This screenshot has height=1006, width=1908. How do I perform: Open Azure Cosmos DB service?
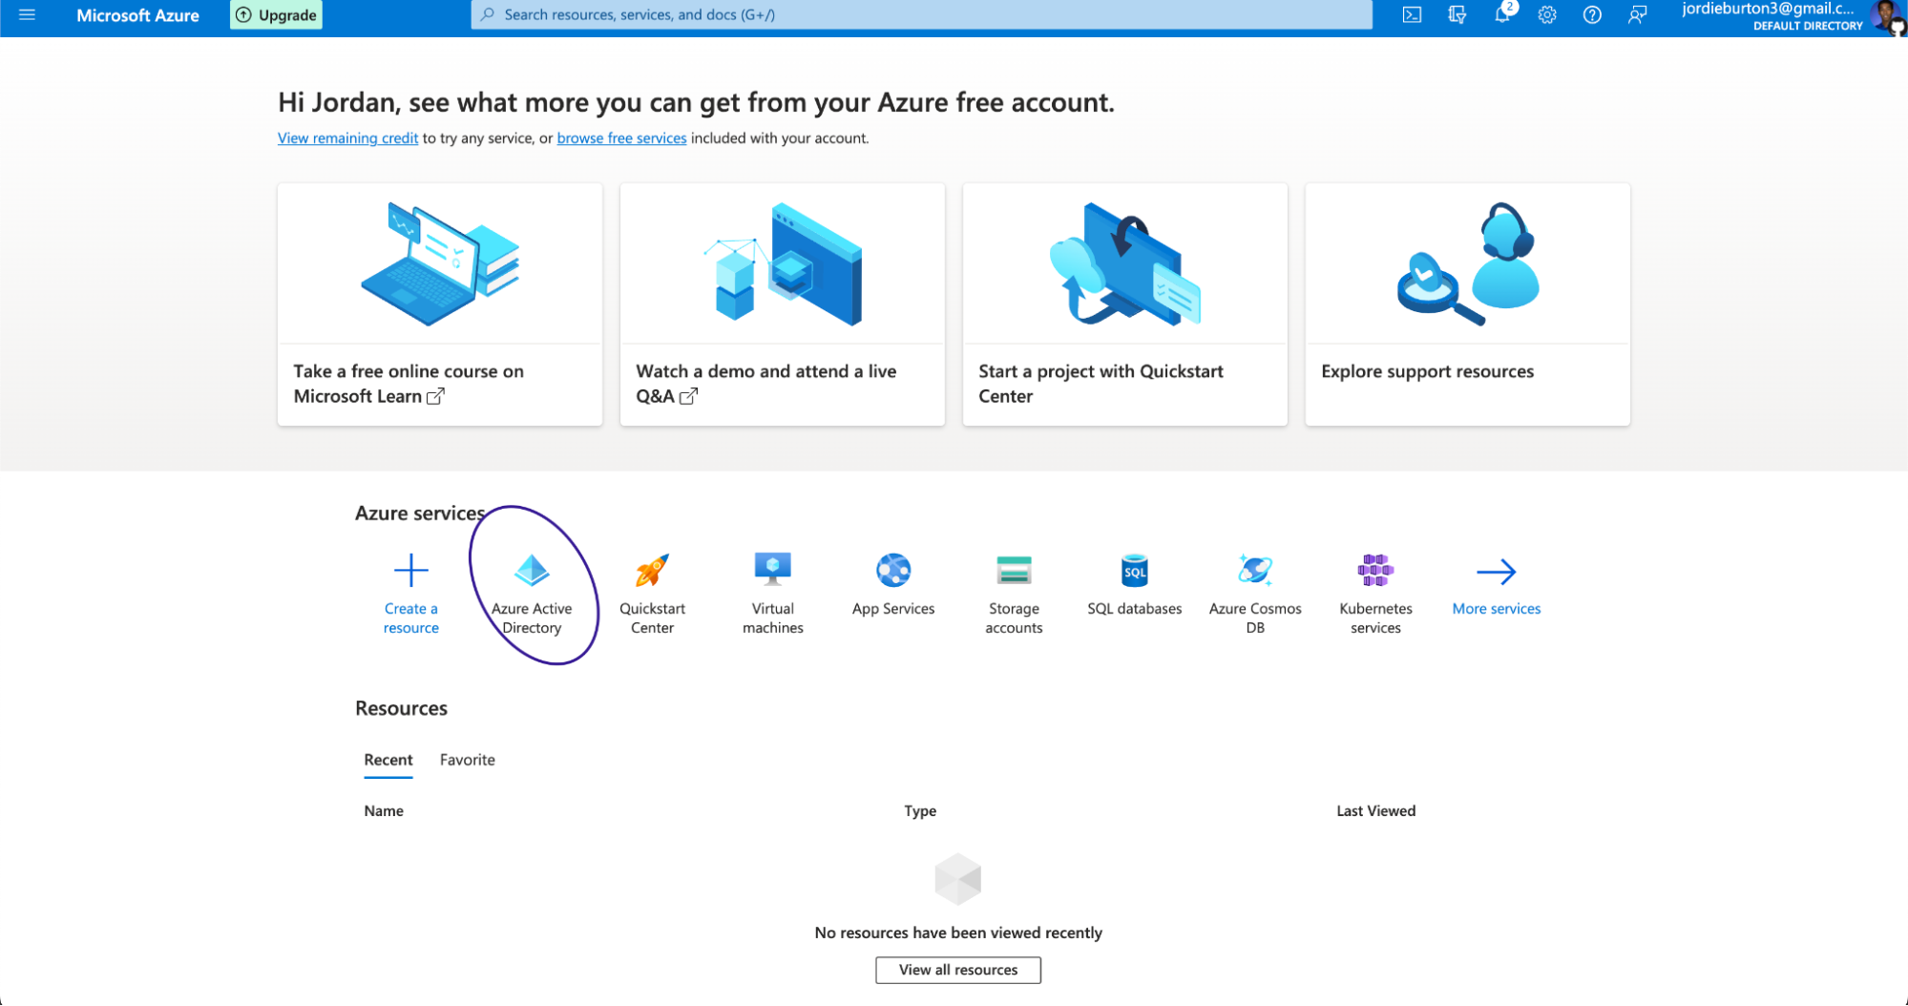1255,593
